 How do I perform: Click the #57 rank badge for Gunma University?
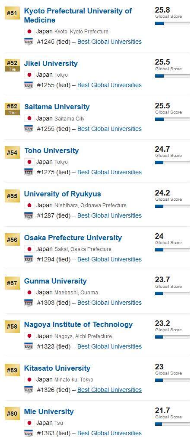[x=12, y=283]
